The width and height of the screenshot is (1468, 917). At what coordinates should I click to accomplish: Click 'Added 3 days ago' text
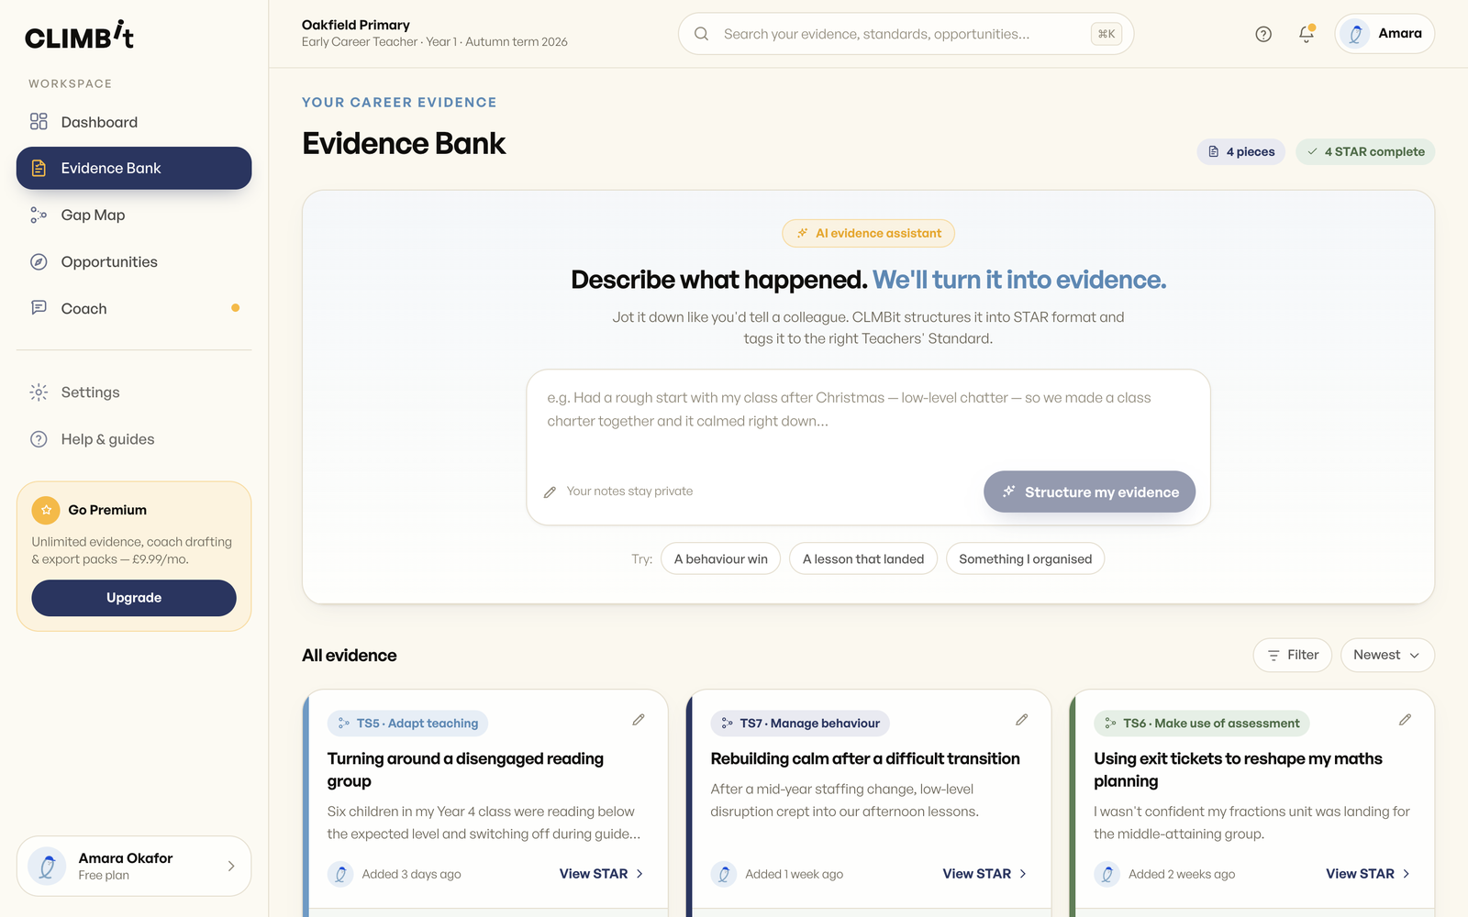[411, 874]
